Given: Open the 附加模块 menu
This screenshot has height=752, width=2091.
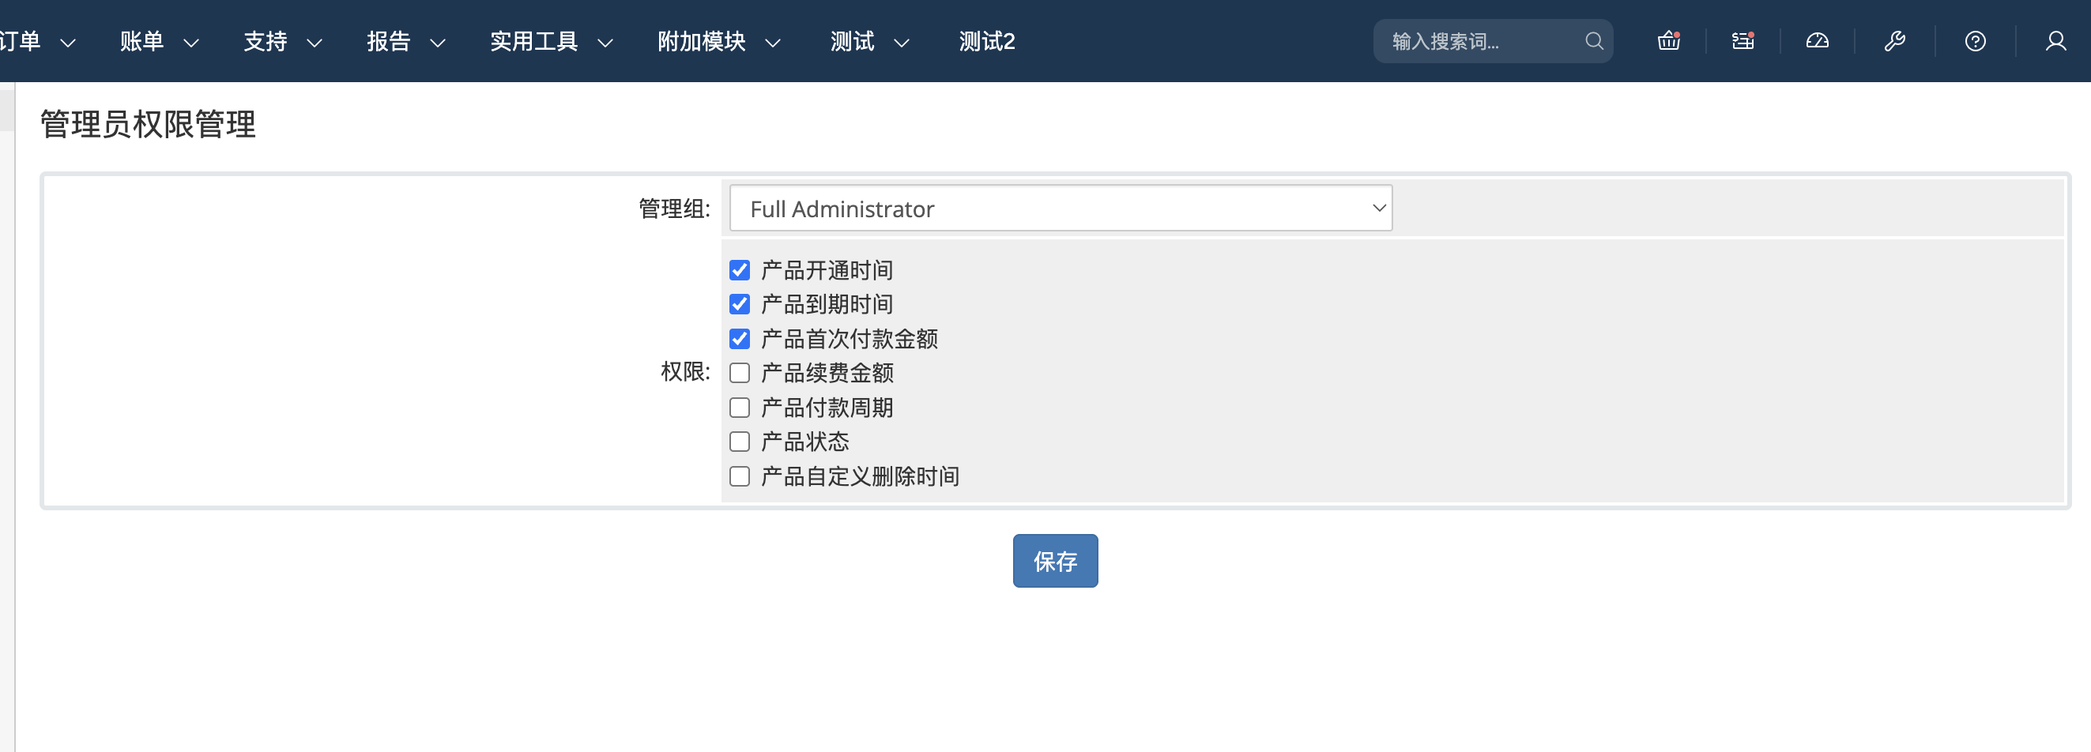Looking at the screenshot, I should (718, 41).
